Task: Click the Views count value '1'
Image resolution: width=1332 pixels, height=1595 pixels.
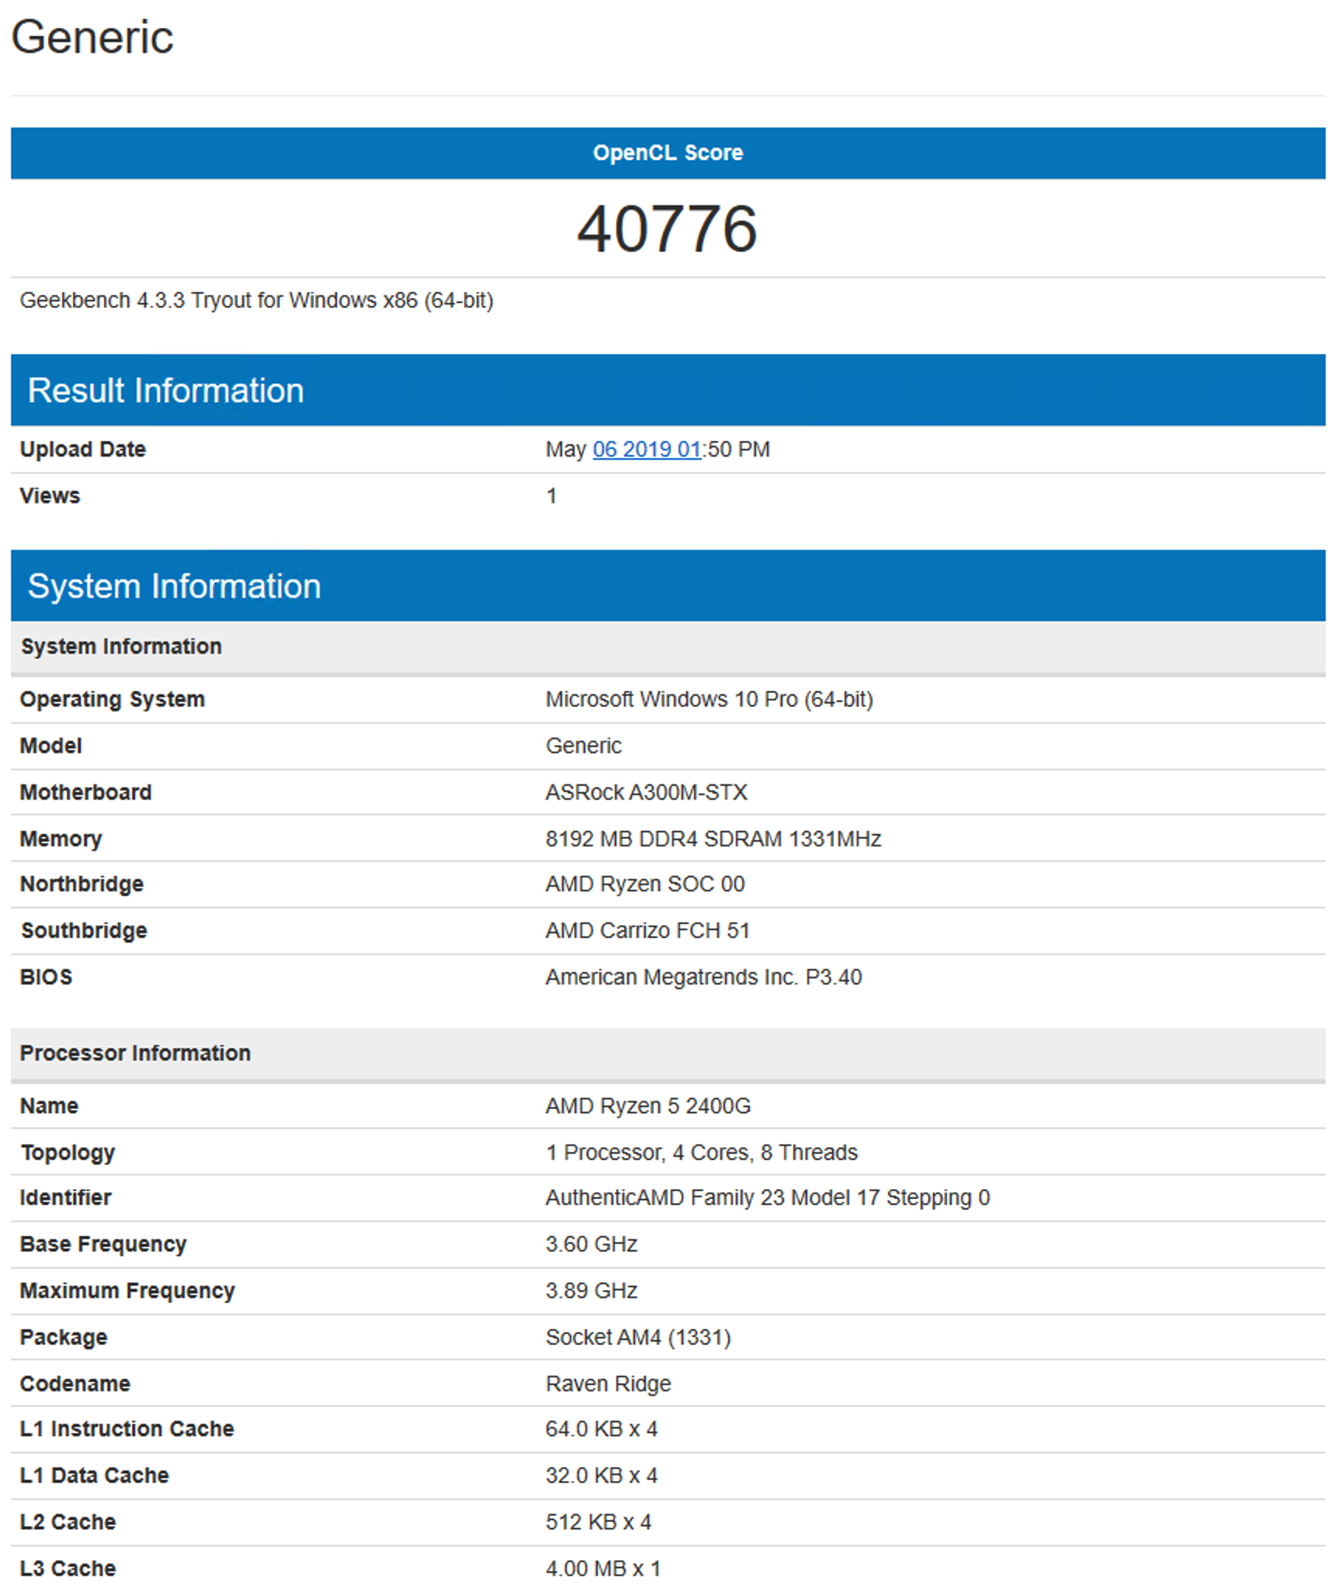Action: click(x=551, y=496)
